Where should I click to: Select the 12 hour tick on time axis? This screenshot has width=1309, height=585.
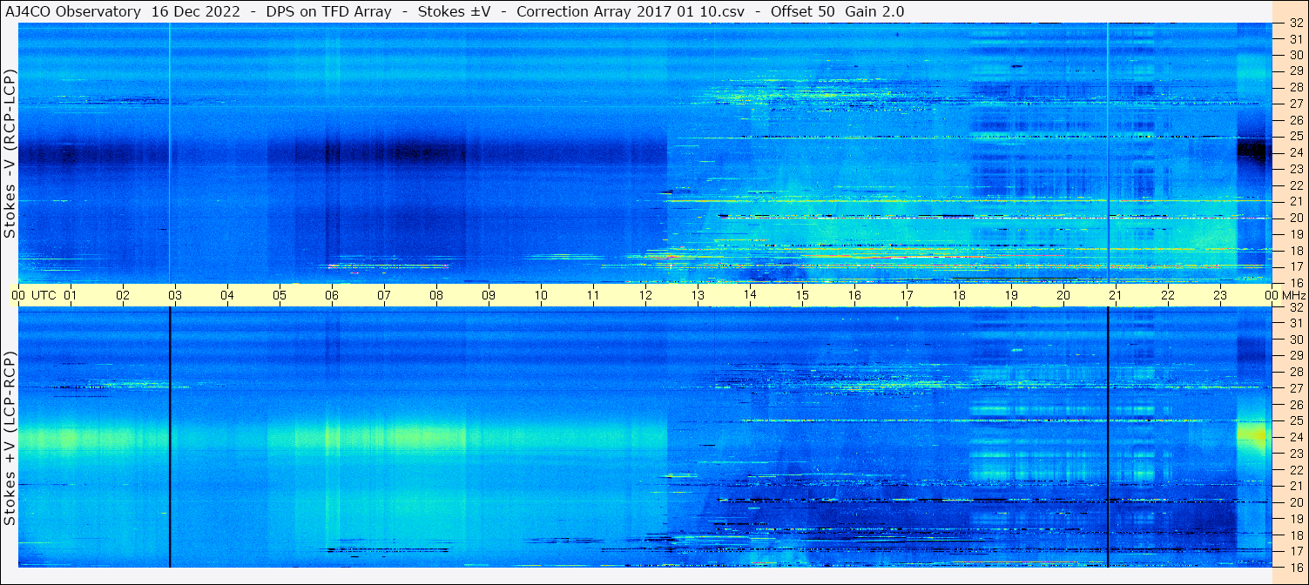click(x=645, y=295)
